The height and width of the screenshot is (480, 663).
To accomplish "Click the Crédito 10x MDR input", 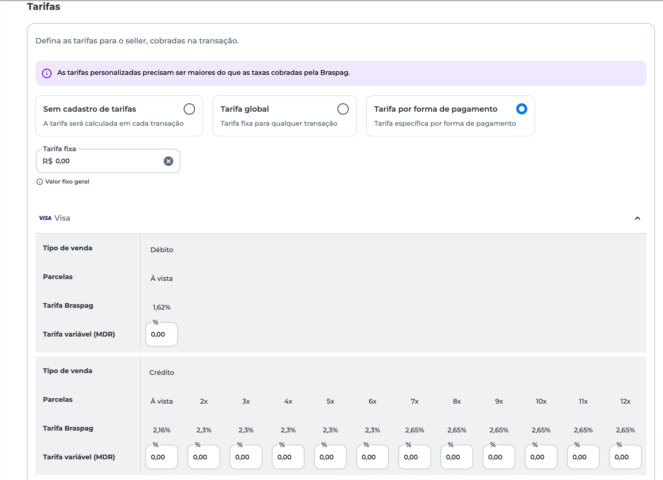I will [541, 457].
